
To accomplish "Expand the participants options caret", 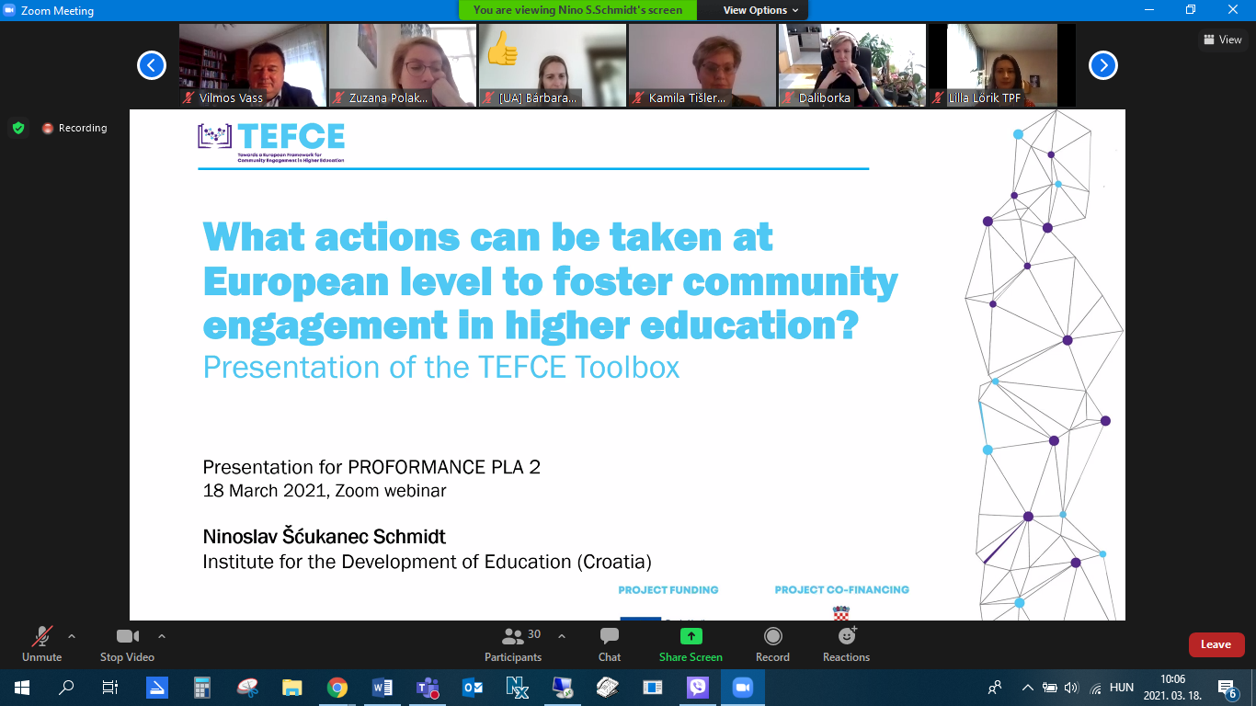I will coord(562,636).
